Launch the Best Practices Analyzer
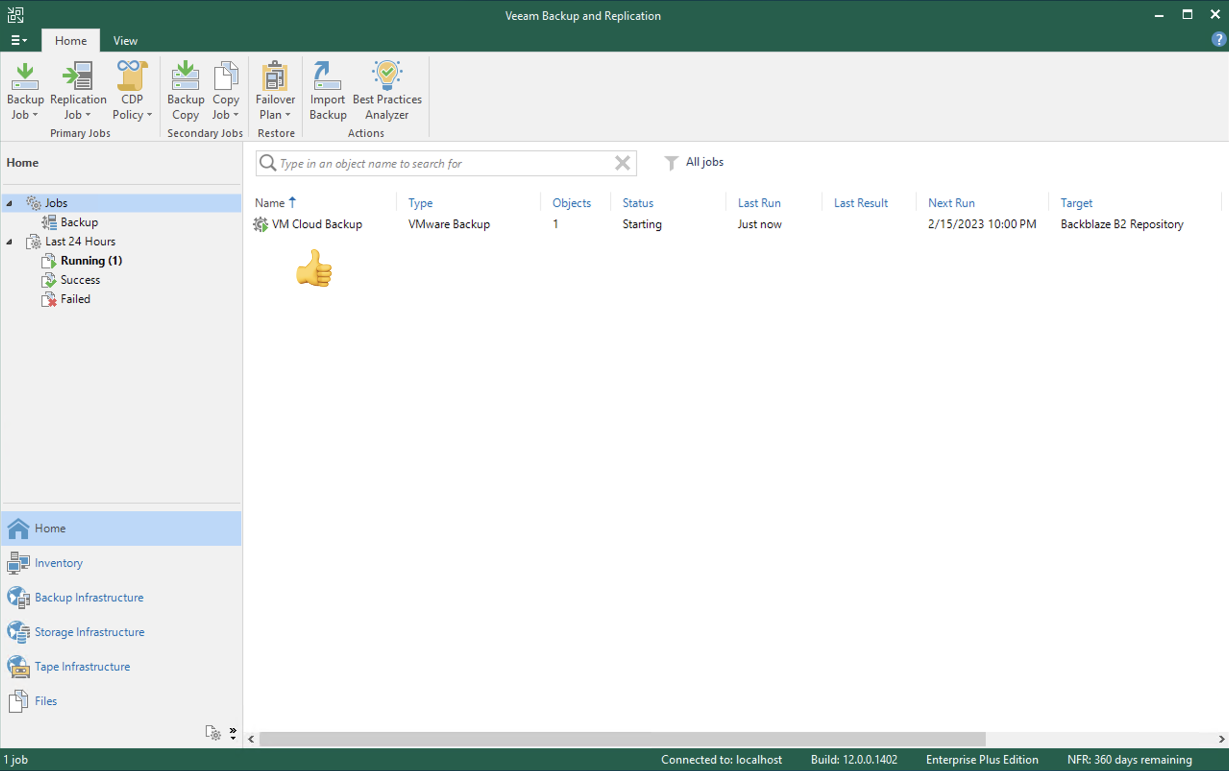Image resolution: width=1229 pixels, height=771 pixels. pos(387,90)
